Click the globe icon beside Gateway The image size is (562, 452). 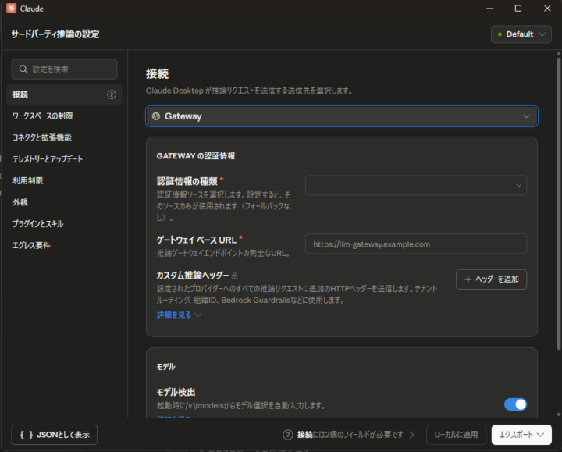point(156,116)
